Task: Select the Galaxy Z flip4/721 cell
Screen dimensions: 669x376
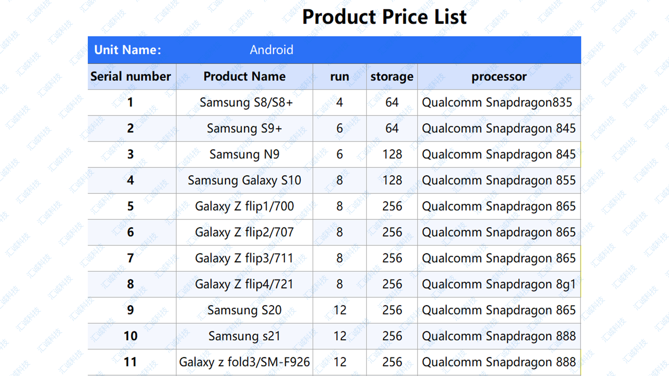Action: tap(244, 284)
